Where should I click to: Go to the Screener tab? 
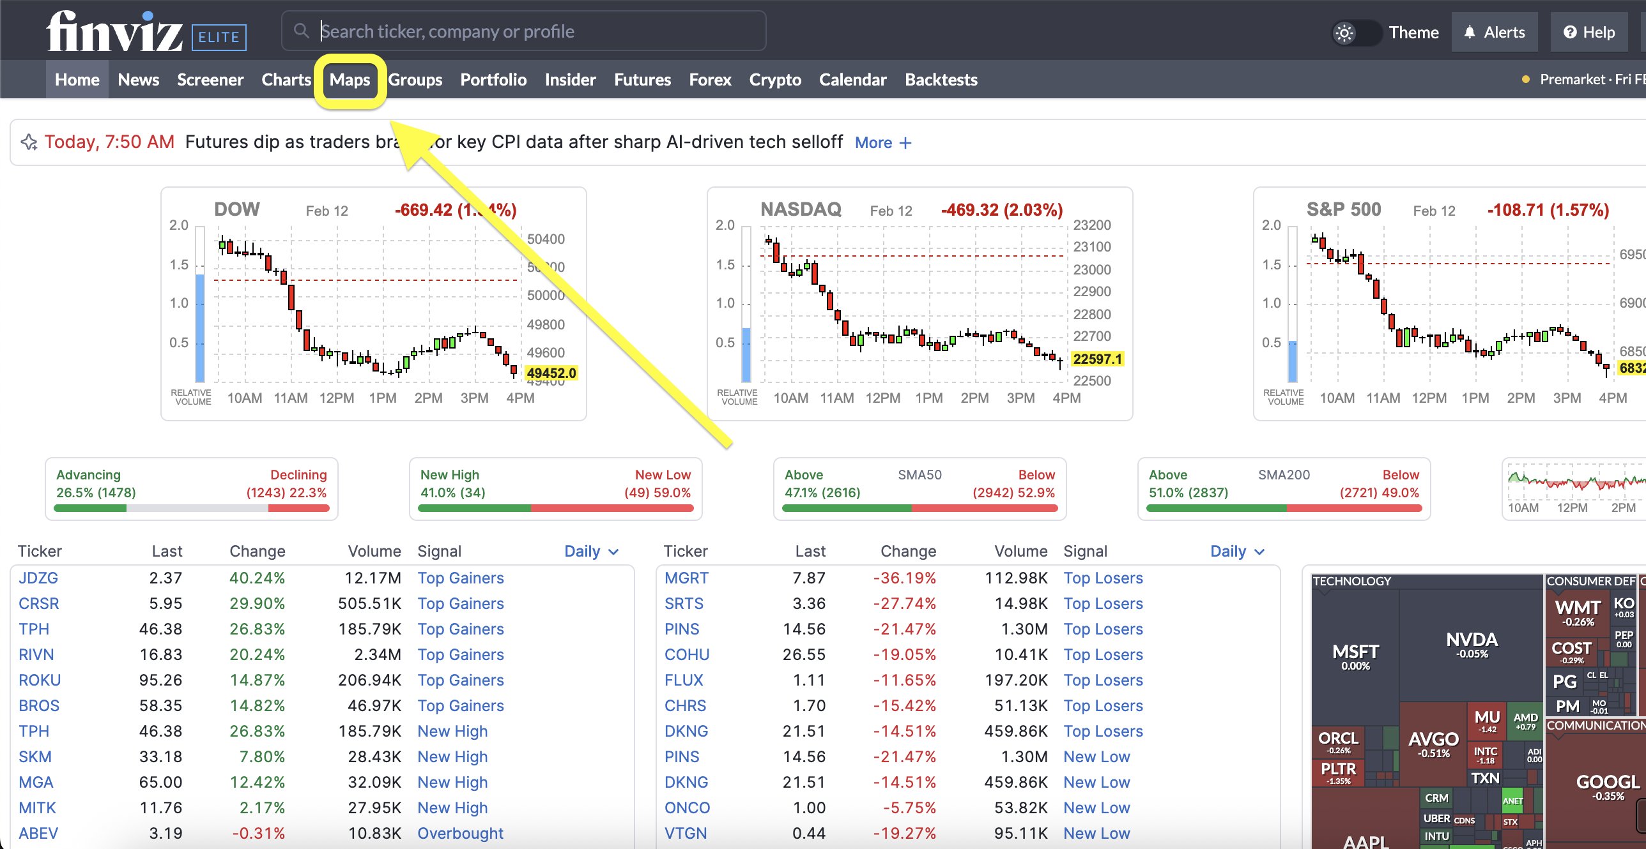coord(210,80)
